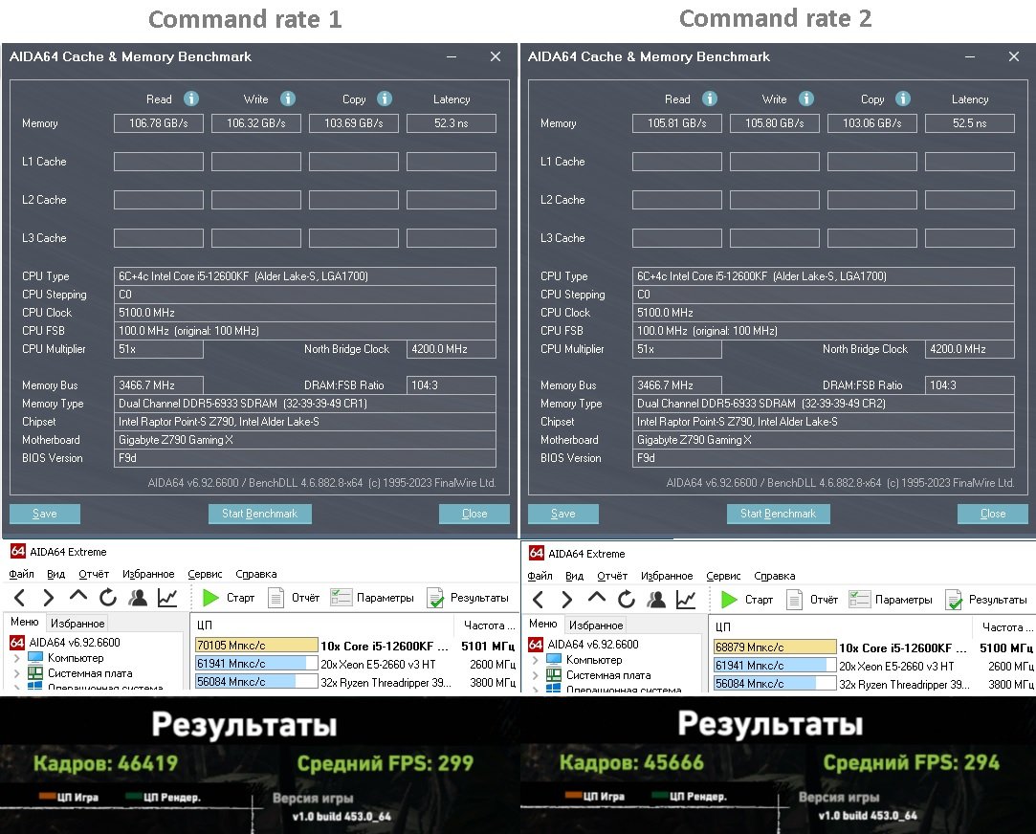Click Write info icon in left benchmark window
The height and width of the screenshot is (834, 1036).
coord(287,99)
